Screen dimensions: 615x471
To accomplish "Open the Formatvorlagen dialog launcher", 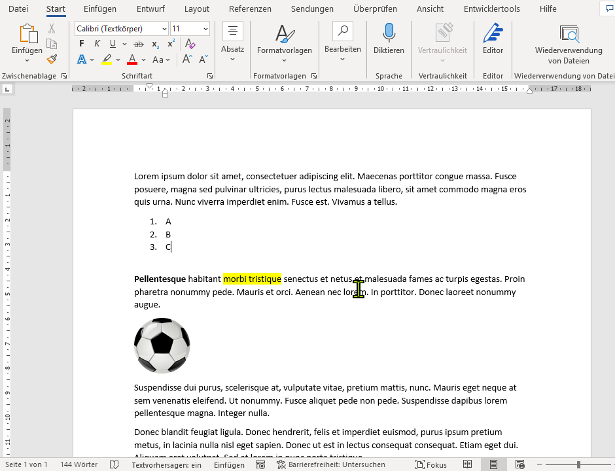I will (314, 76).
